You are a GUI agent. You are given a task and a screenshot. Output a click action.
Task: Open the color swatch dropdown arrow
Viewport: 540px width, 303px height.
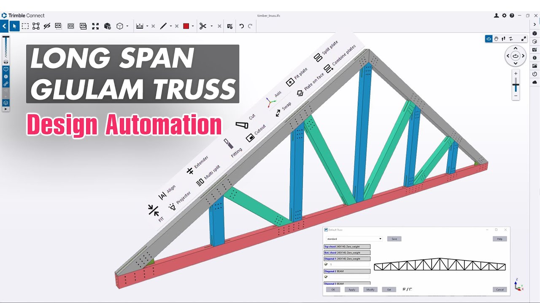(193, 26)
